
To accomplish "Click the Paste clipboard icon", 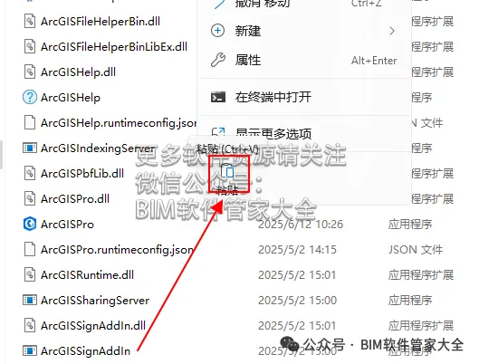I will (x=227, y=171).
